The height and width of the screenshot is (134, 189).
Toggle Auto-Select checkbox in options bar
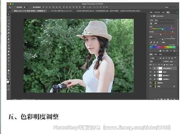pos(15,7)
